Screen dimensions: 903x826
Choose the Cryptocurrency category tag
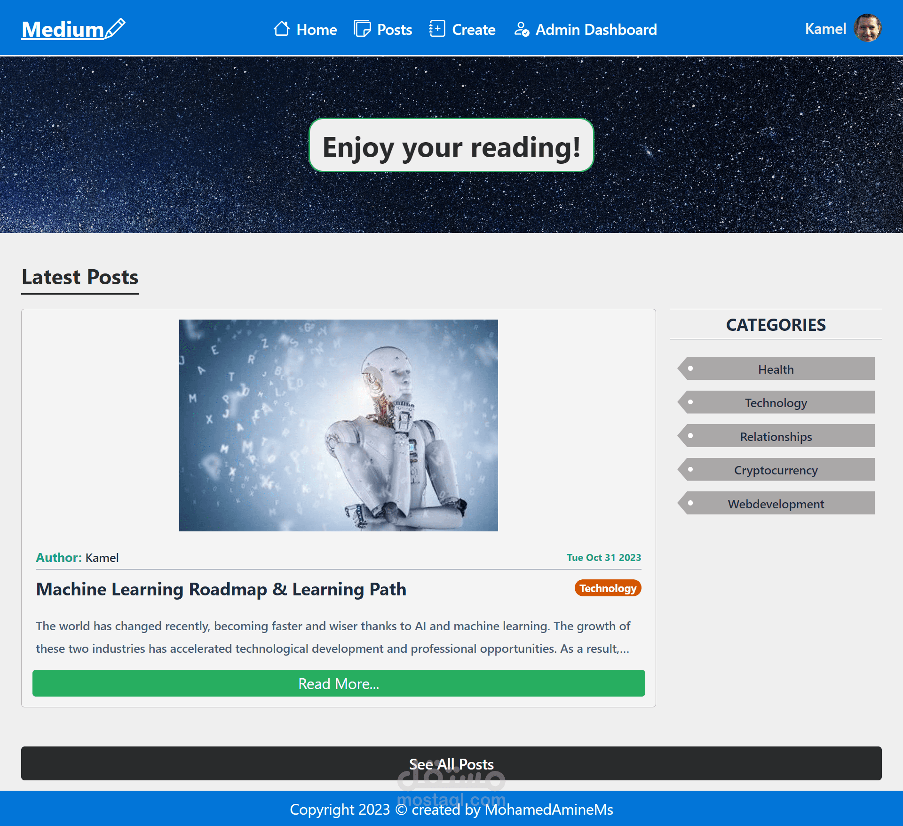click(776, 470)
